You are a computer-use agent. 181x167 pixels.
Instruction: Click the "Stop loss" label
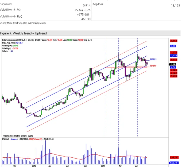pos(97,4)
